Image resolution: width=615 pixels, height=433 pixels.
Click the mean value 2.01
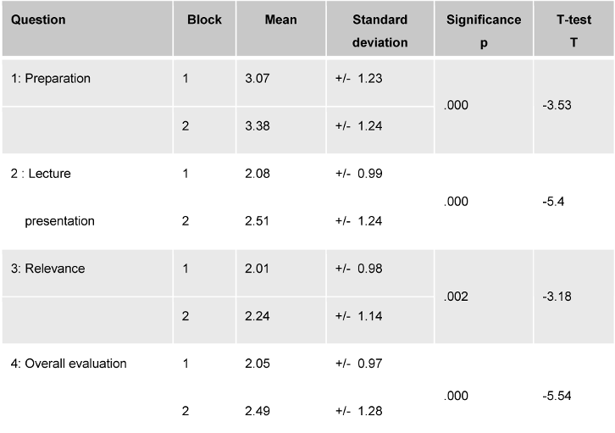pos(256,269)
